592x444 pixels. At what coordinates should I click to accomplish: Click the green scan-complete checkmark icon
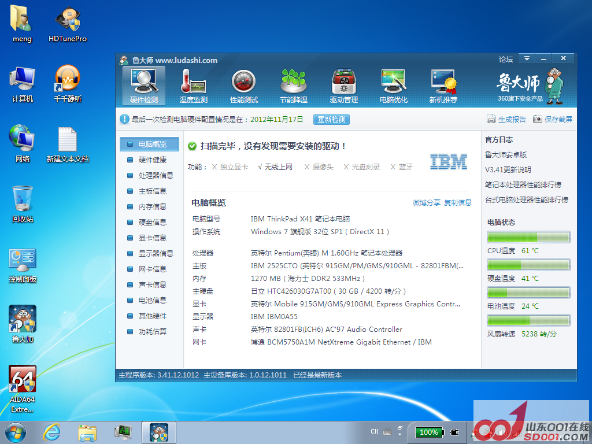pyautogui.click(x=192, y=146)
